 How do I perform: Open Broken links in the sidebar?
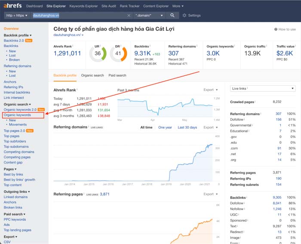(x=13, y=207)
